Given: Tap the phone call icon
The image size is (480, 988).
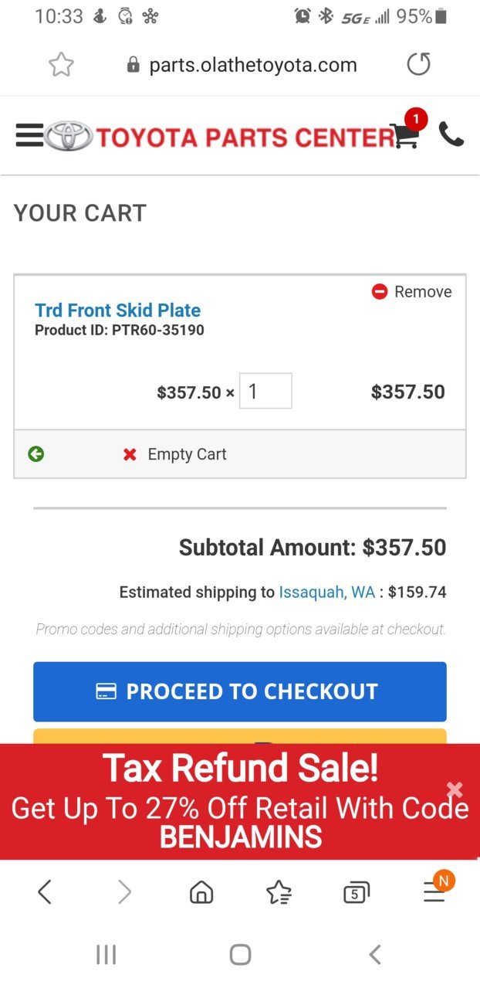Looking at the screenshot, I should pos(451,134).
